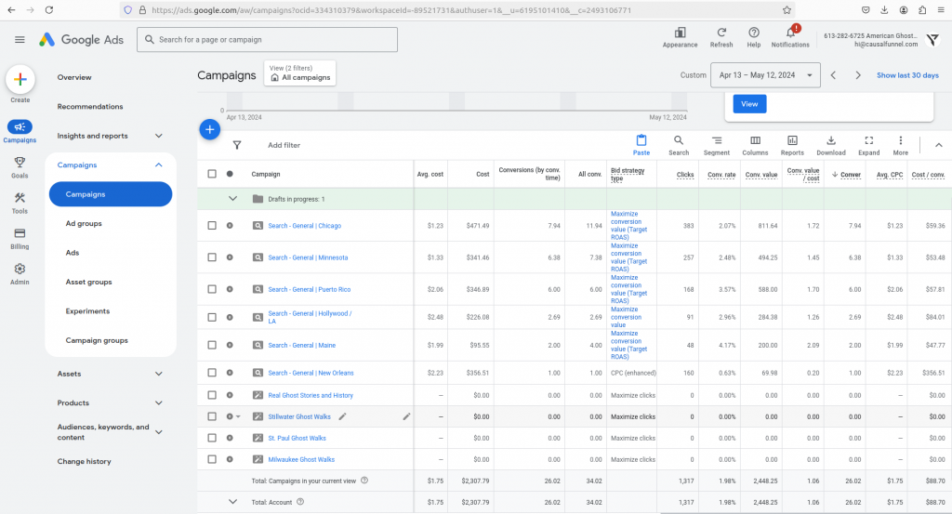Open Ad groups page

coord(84,223)
